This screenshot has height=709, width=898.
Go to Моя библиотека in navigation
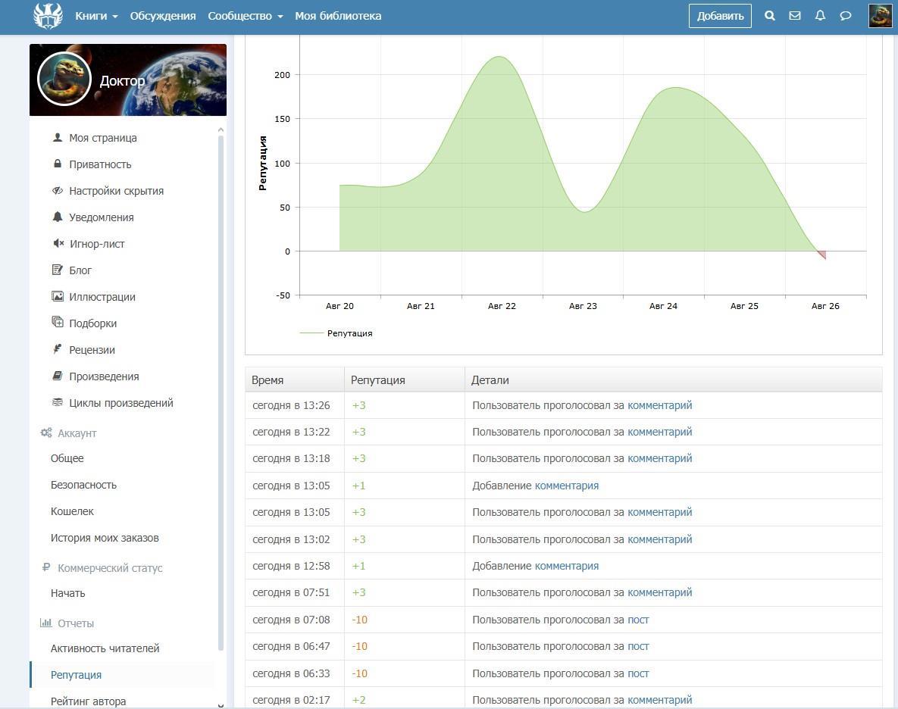[338, 16]
